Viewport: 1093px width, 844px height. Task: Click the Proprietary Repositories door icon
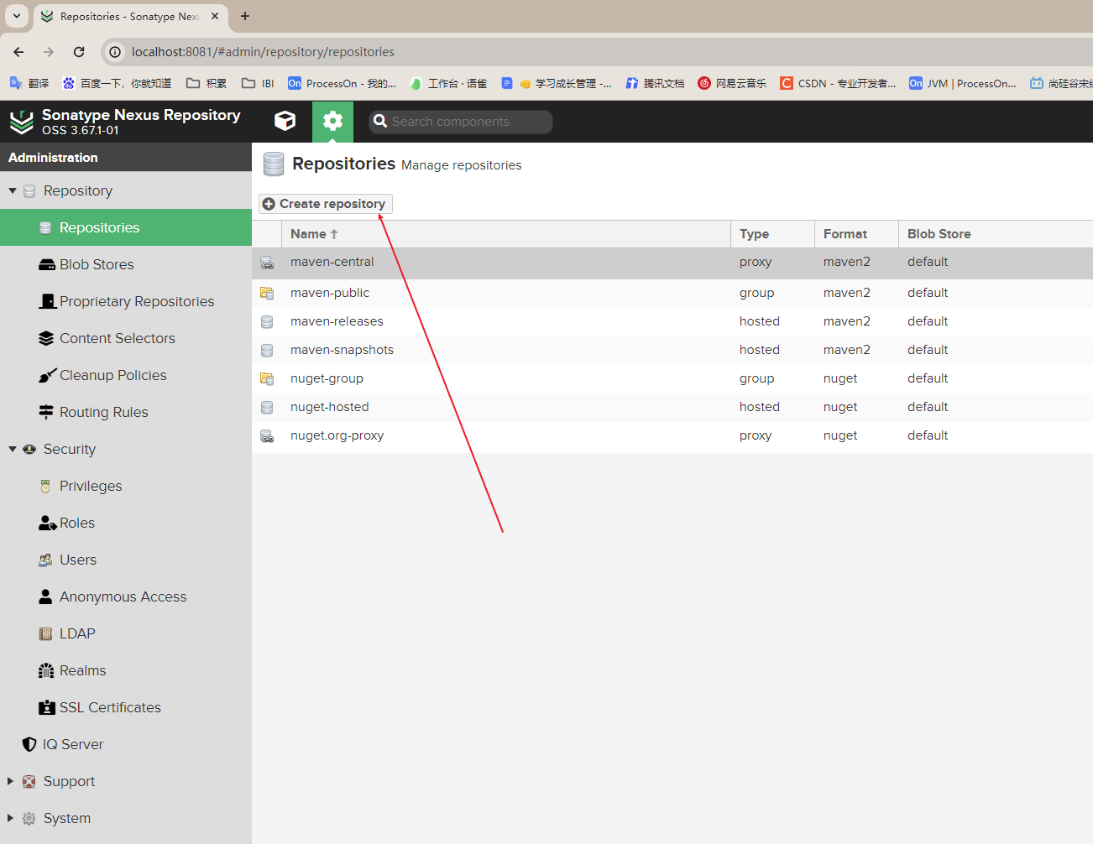tap(48, 301)
